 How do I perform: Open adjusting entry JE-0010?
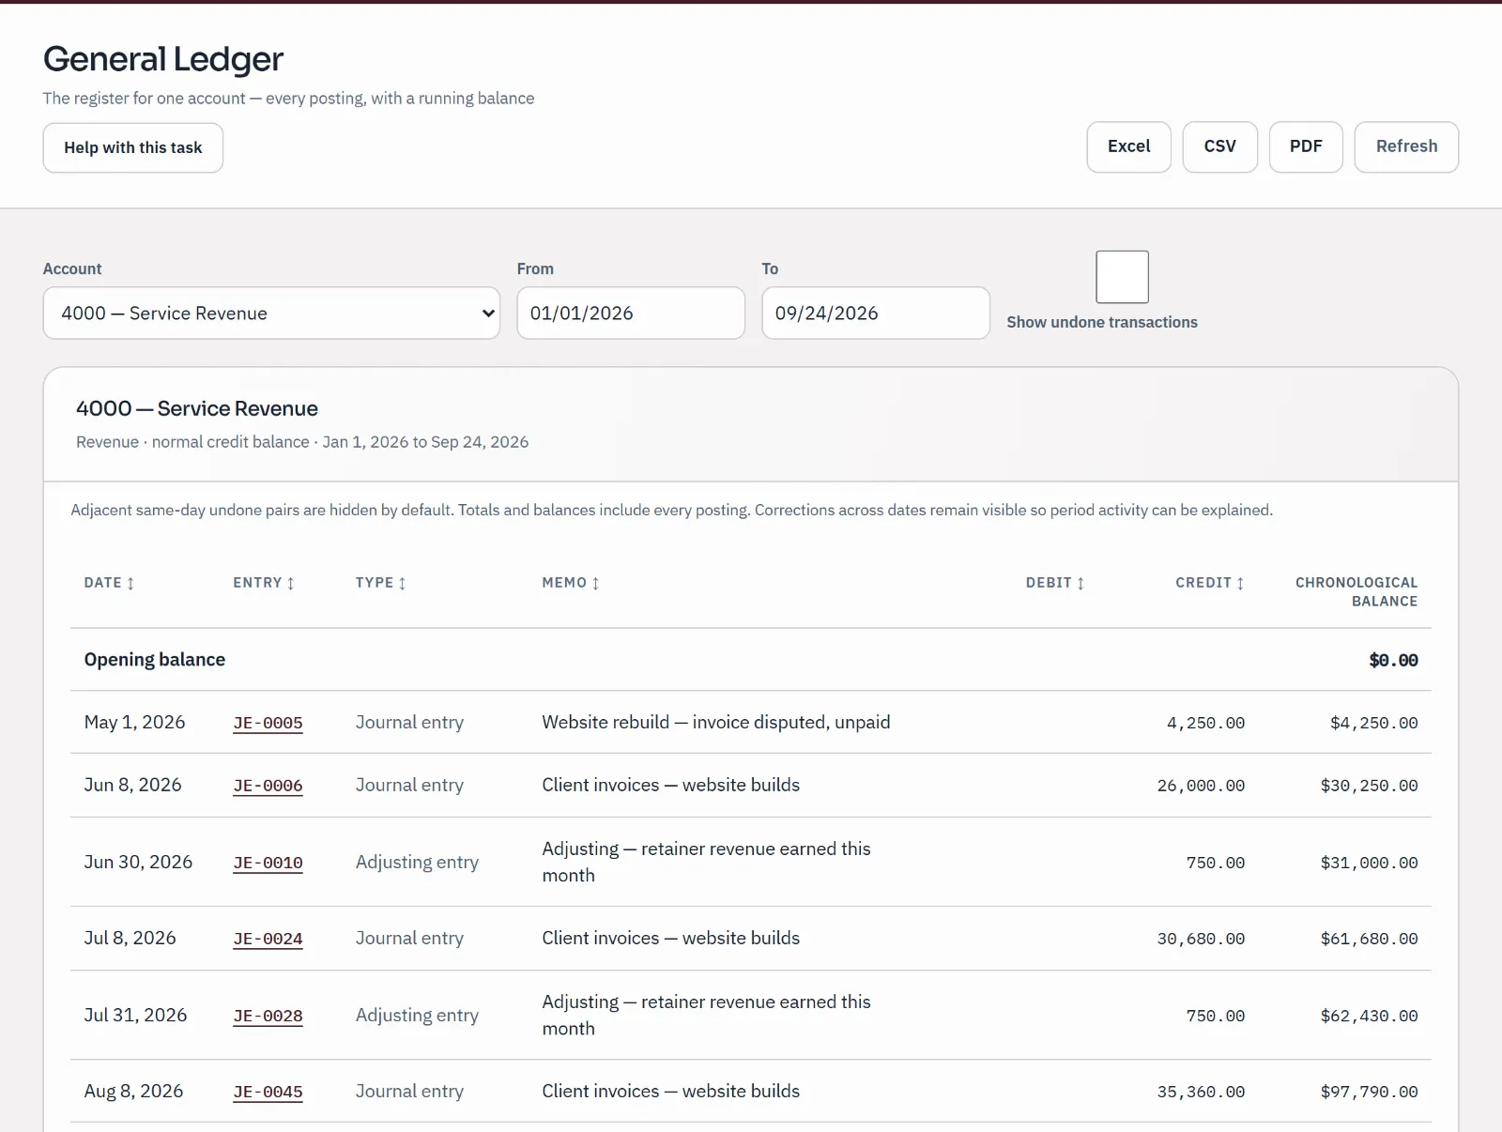pos(268,863)
